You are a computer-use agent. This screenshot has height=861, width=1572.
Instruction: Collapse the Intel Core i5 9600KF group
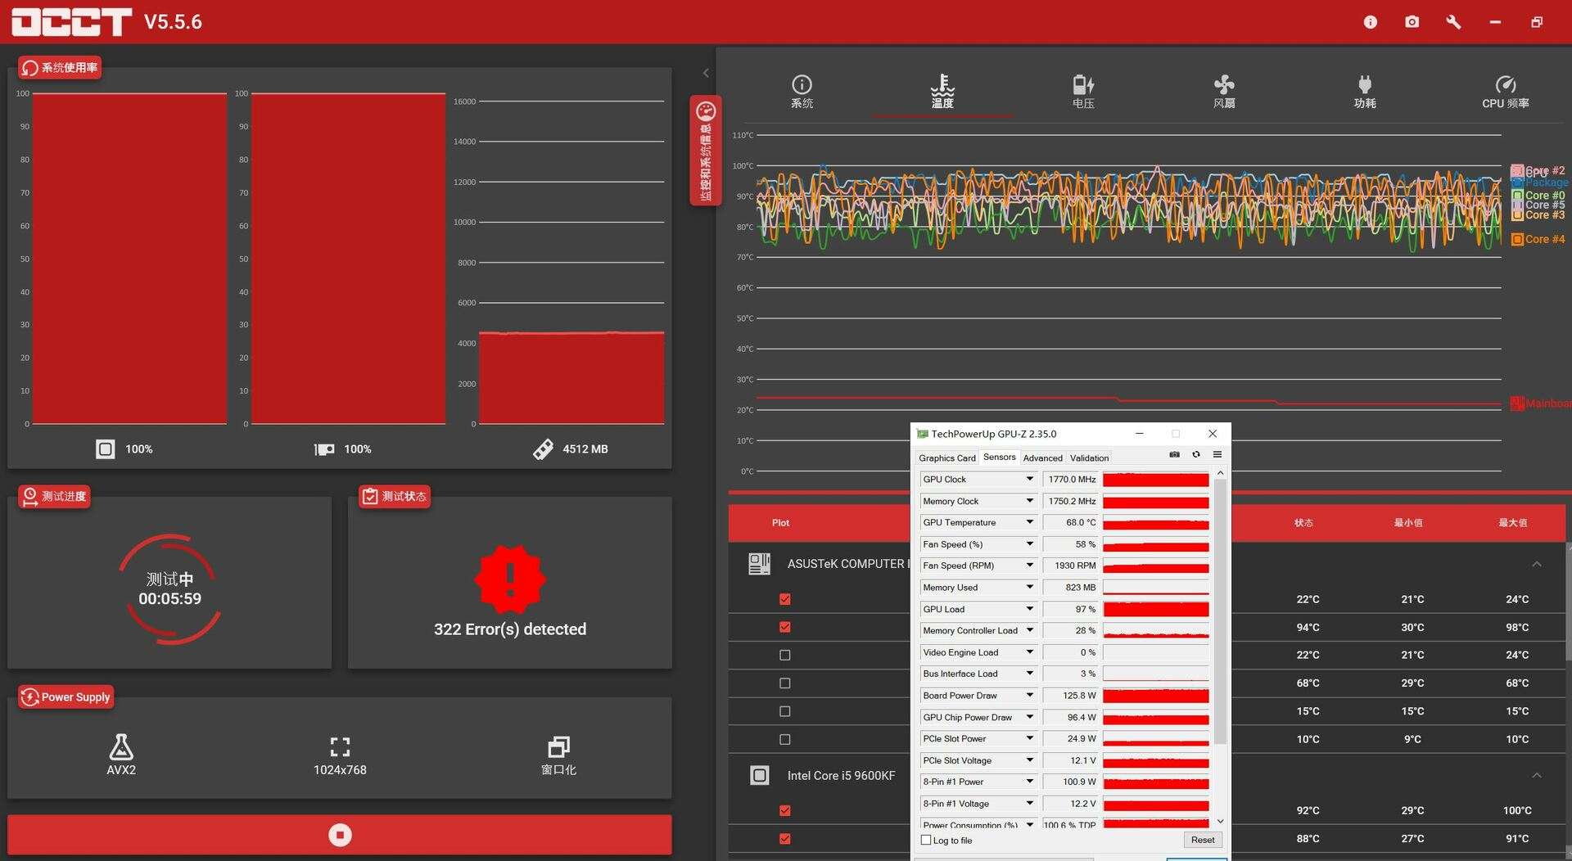[1537, 776]
